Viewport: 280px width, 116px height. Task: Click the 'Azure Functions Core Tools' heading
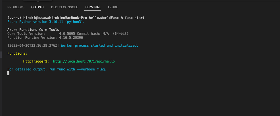coord(33,30)
